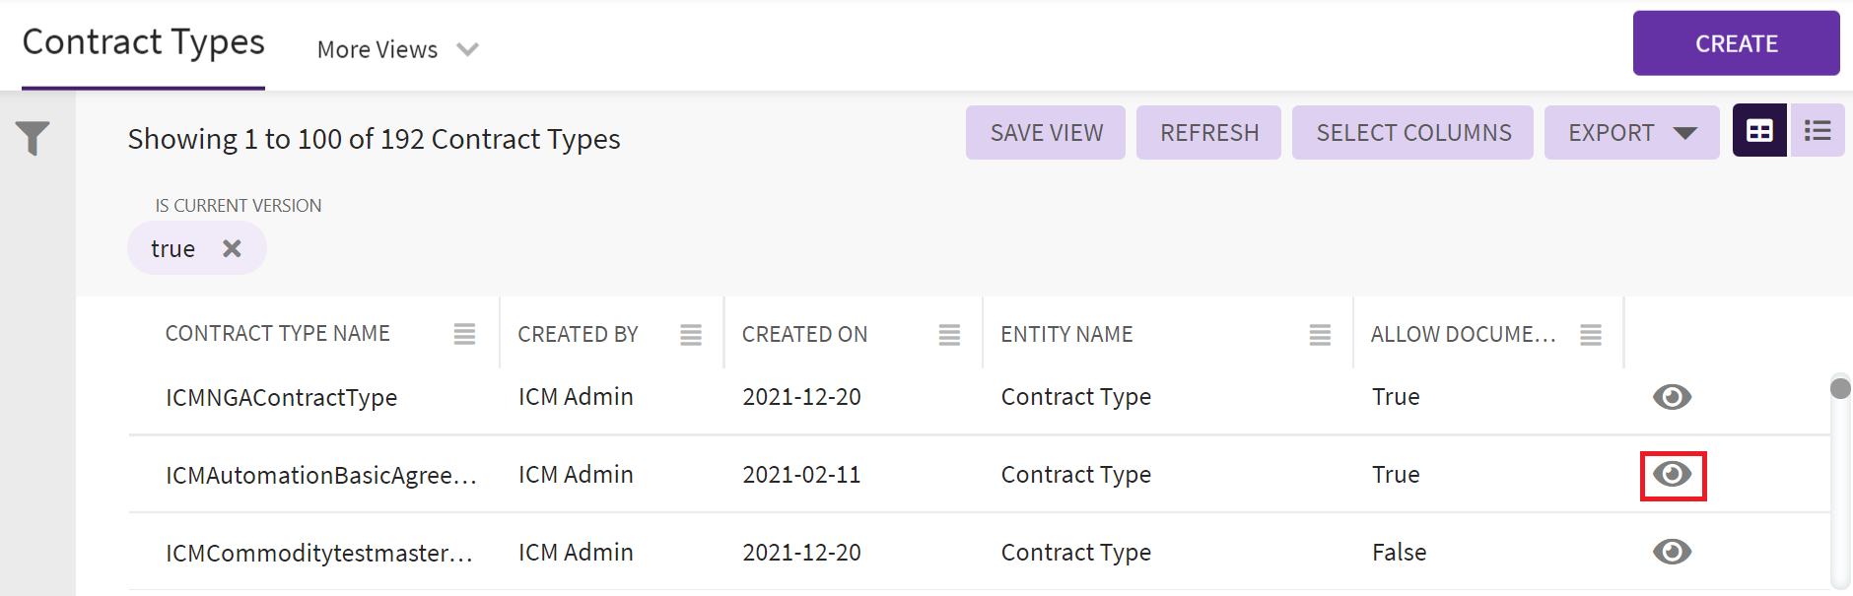View ICMNGAContractType record via eye icon
Screen dimensions: 1853x596
click(1672, 397)
